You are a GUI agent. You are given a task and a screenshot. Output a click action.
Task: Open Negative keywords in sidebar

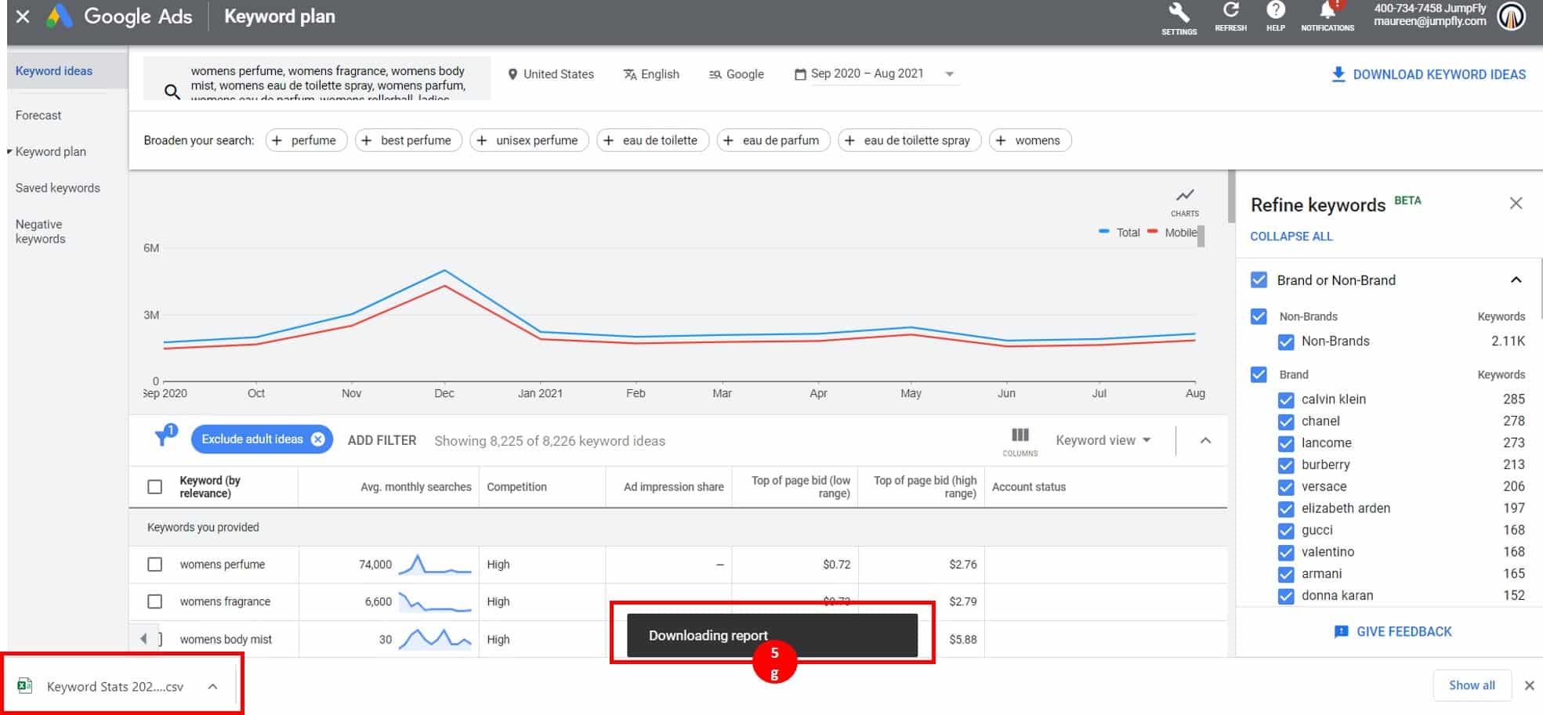coord(41,232)
